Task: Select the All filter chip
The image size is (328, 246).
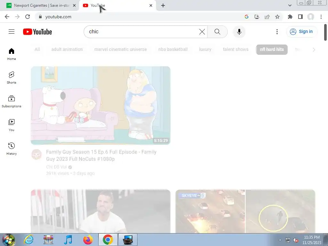Action: pos(37,49)
